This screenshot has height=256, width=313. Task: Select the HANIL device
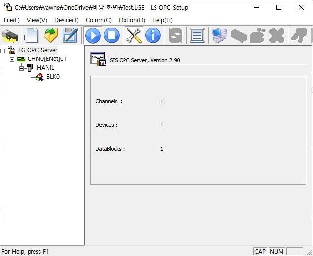(45, 68)
